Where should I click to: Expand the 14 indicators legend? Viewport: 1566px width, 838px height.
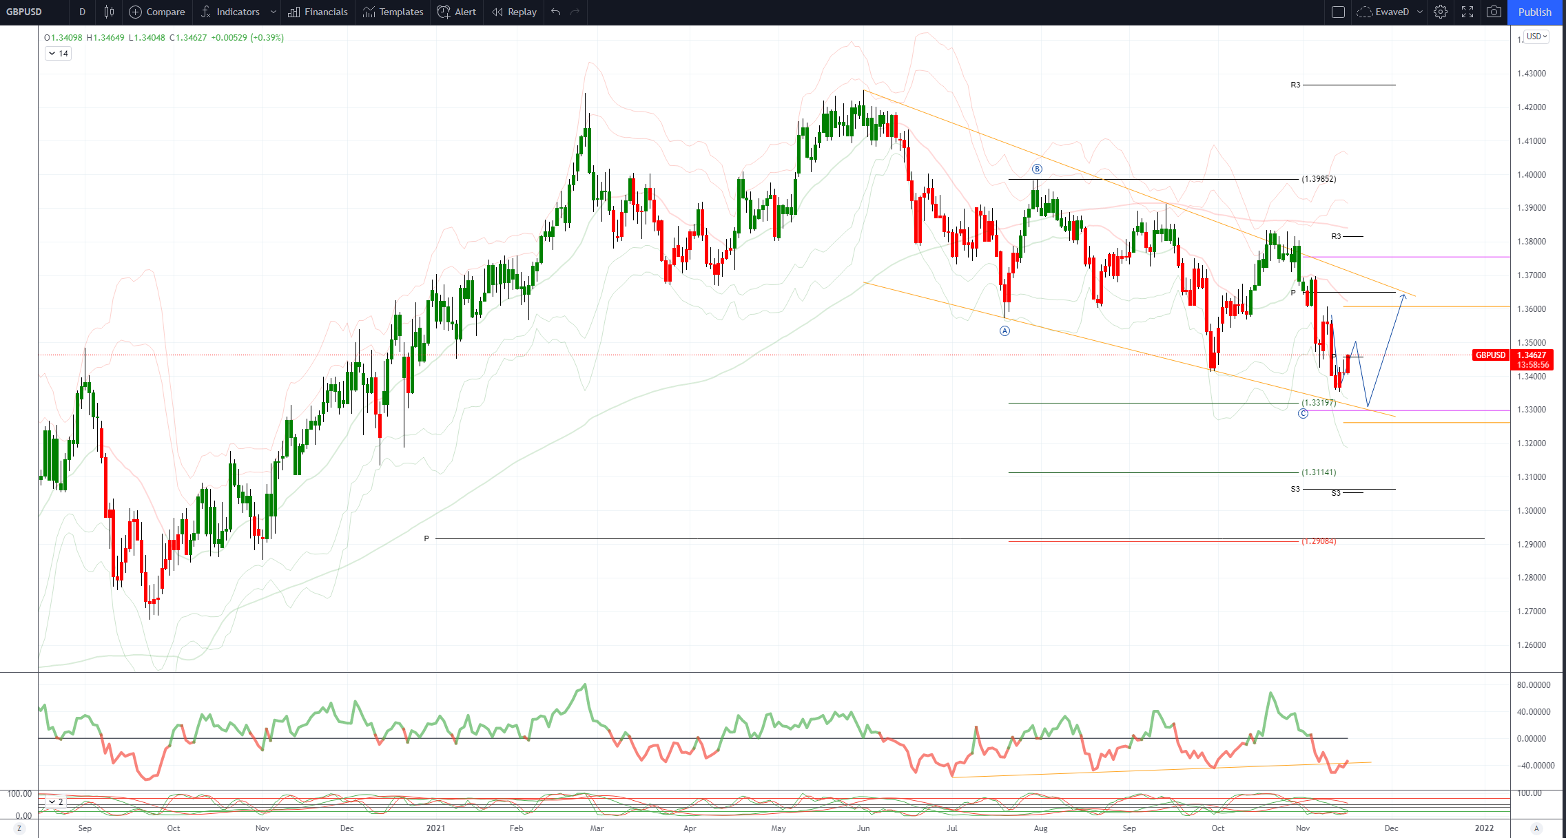coord(58,53)
